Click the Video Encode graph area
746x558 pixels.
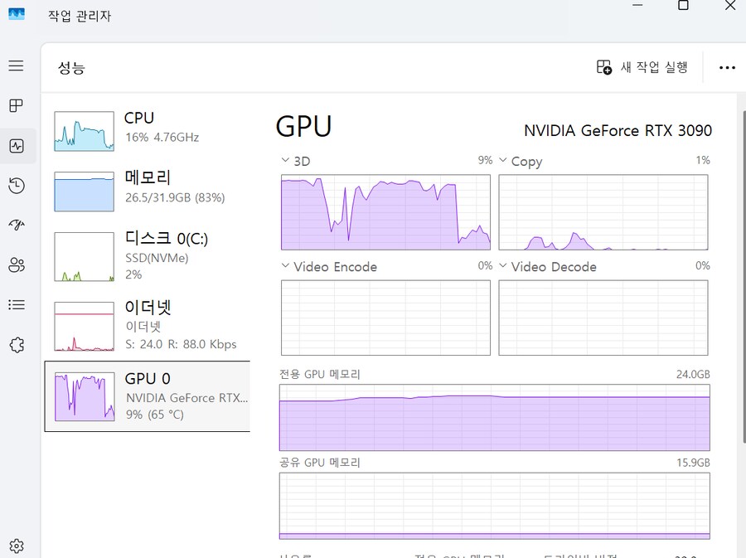point(385,318)
